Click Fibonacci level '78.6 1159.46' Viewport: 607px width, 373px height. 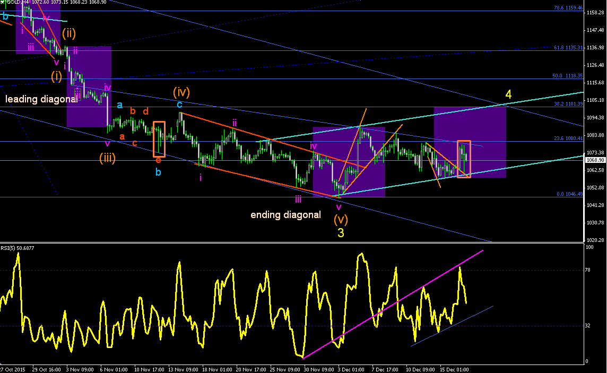click(x=568, y=8)
